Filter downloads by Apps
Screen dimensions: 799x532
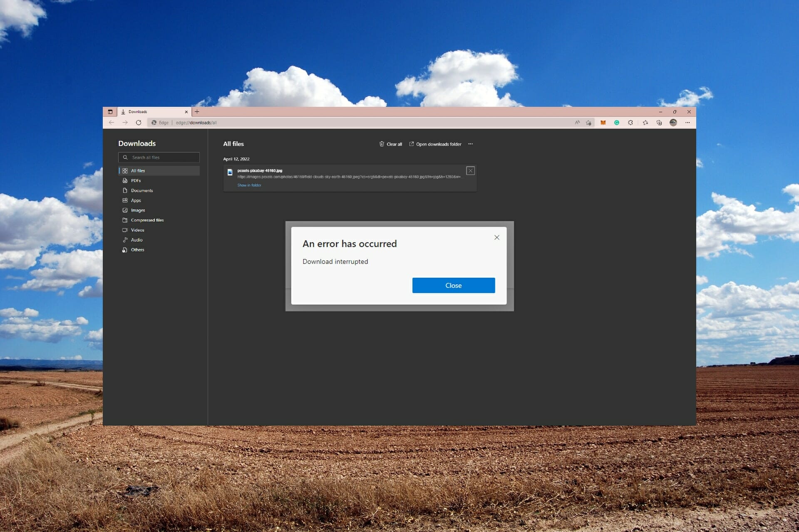click(159, 200)
